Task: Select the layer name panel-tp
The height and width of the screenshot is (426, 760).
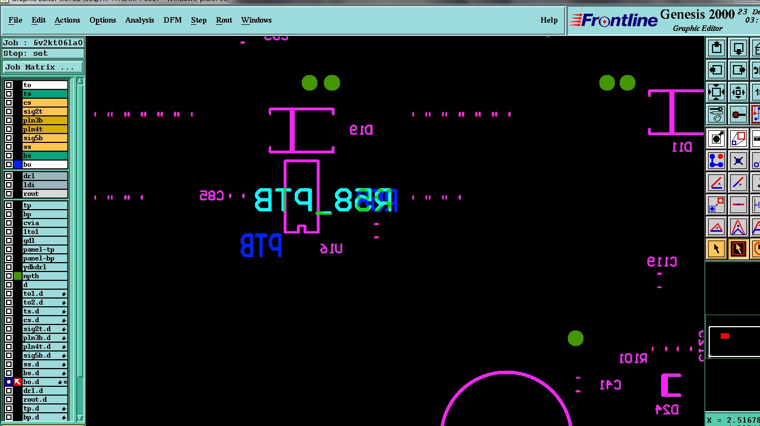Action: tap(45, 249)
